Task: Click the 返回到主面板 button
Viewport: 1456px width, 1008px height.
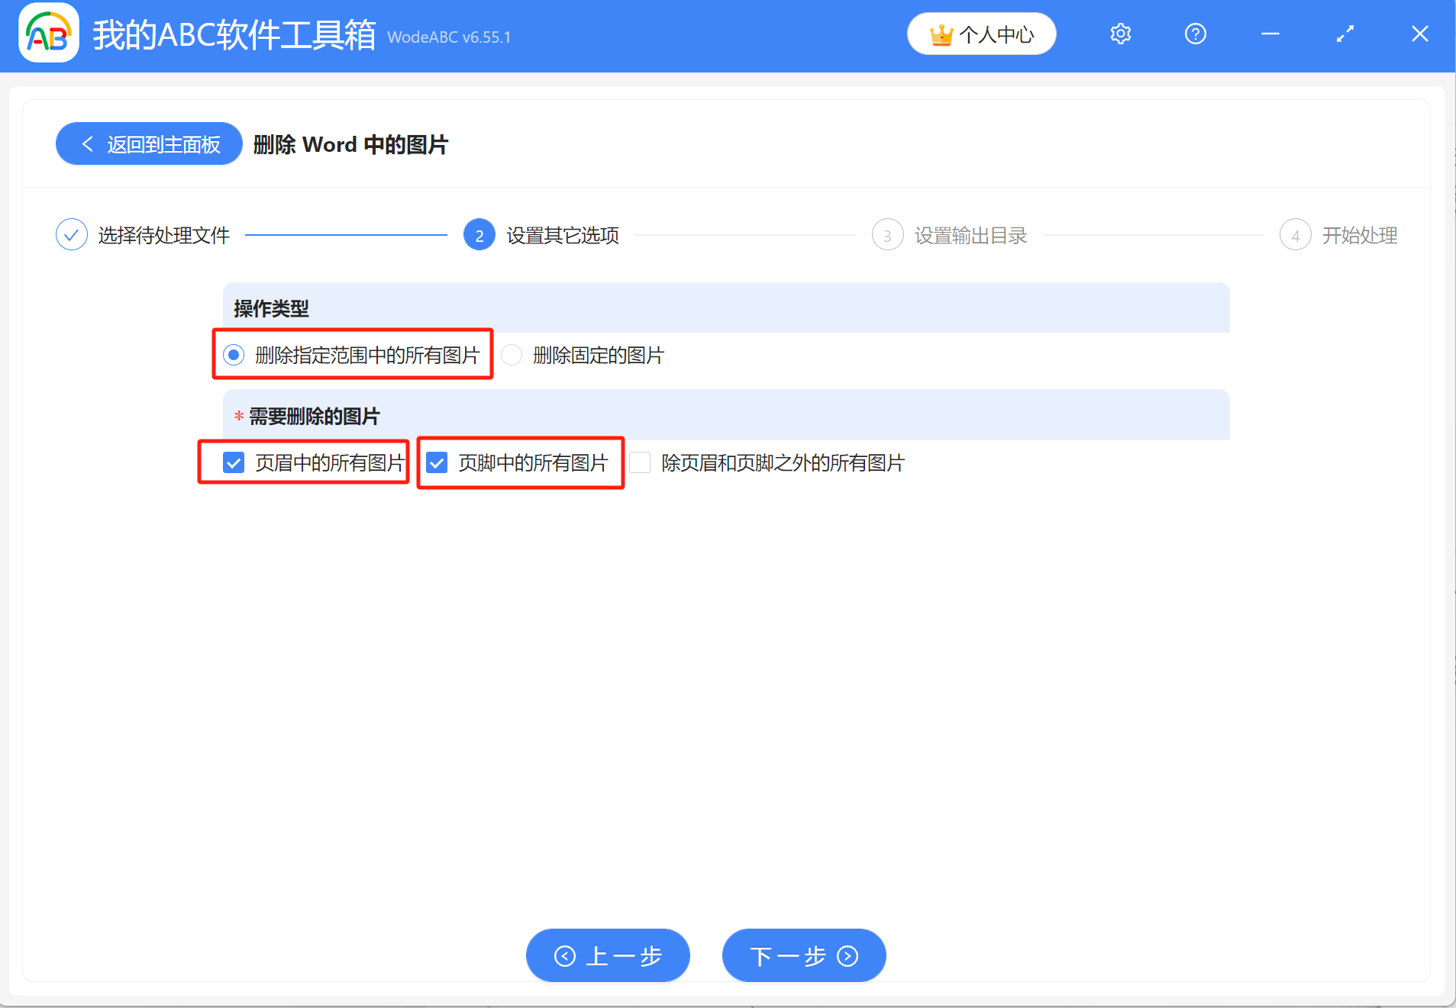Action: coord(148,143)
